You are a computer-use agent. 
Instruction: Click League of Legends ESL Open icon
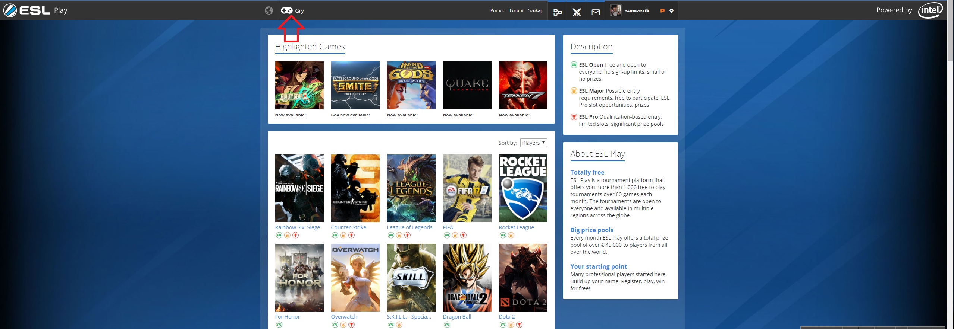391,235
